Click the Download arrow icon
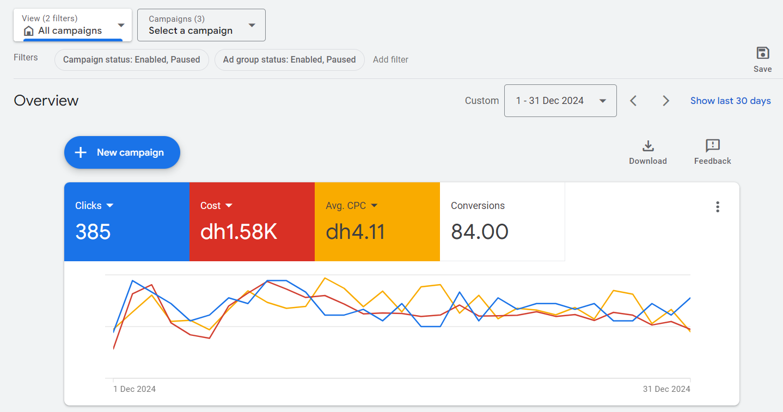Screen dimensions: 783x412 647,146
